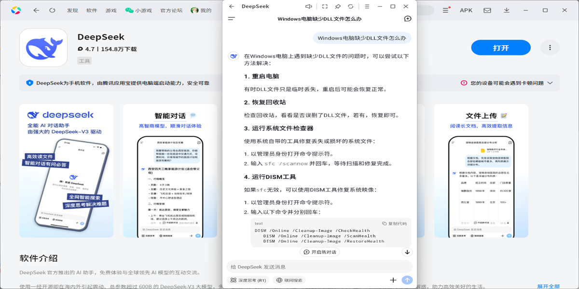This screenshot has width=579, height=289.
Task: Toggle 深度思考 (R1) mode
Action: [x=248, y=280]
